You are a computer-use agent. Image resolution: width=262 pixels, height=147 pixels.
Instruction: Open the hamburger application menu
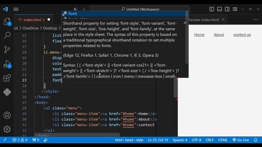pos(16,9)
